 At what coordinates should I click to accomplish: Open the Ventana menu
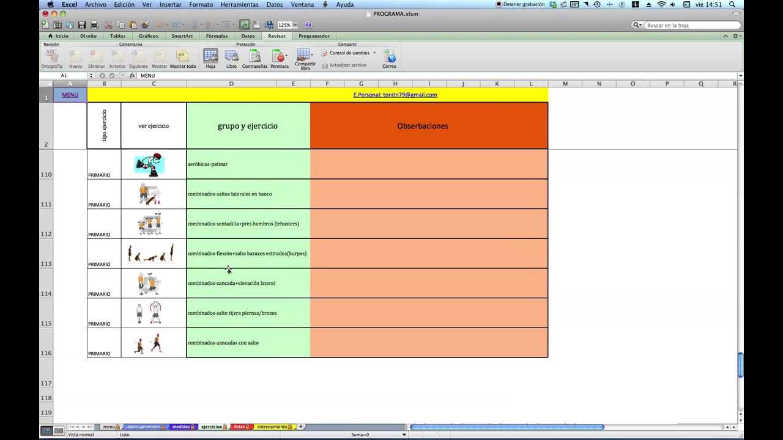(302, 4)
